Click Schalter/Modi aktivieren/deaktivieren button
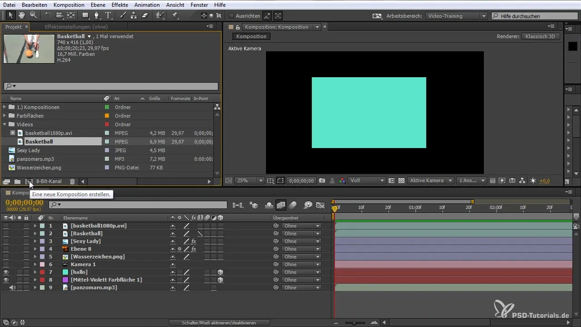This screenshot has width=581, height=327. (x=219, y=322)
